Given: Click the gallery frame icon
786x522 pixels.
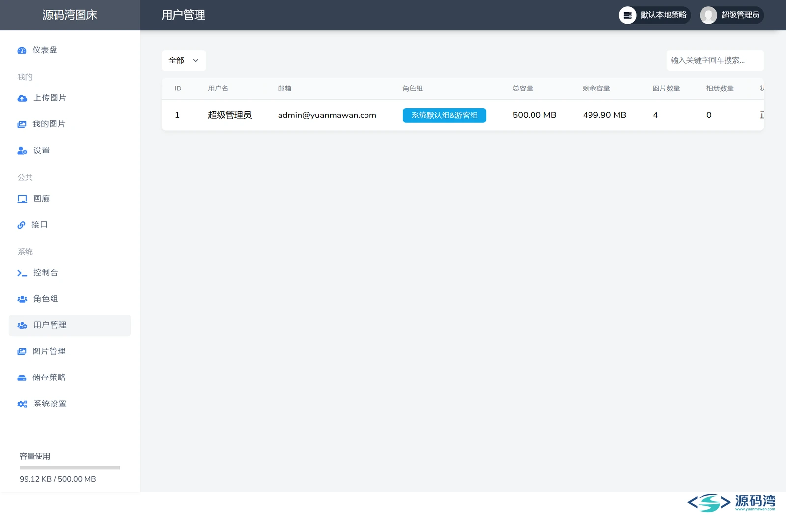Looking at the screenshot, I should pyautogui.click(x=22, y=199).
